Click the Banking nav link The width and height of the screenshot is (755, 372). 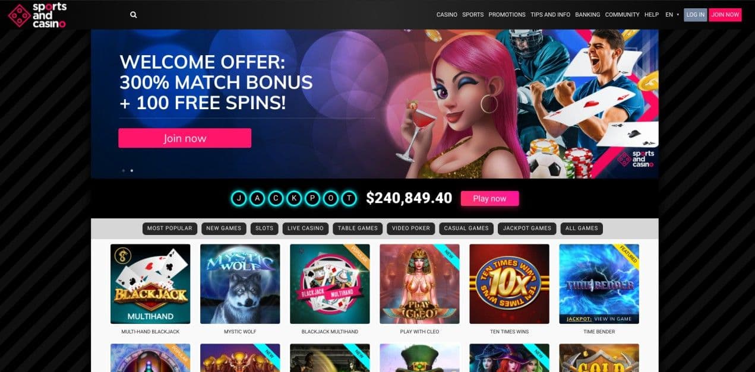click(587, 15)
